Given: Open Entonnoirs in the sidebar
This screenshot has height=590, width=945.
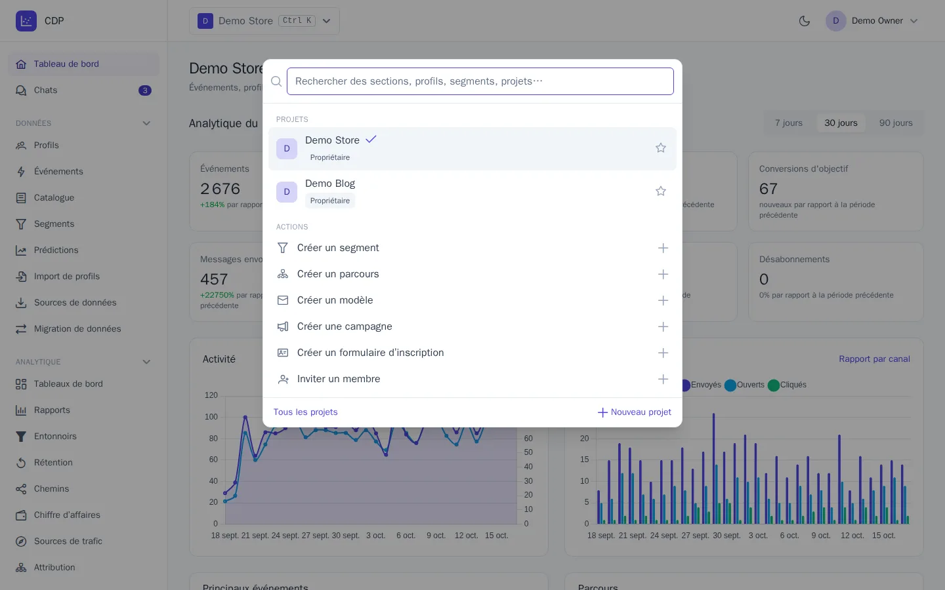Looking at the screenshot, I should point(84,437).
